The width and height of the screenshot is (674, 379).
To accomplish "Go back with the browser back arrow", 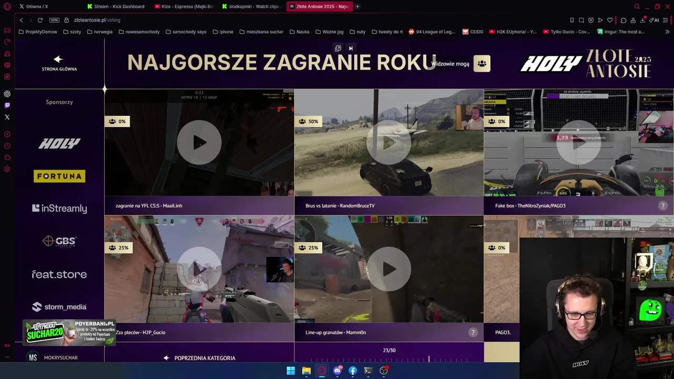I will tap(21, 20).
